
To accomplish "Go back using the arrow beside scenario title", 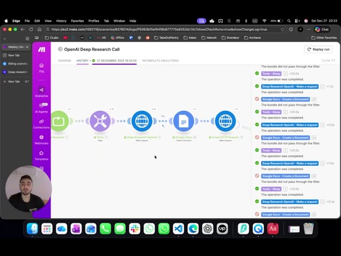I will [60, 49].
